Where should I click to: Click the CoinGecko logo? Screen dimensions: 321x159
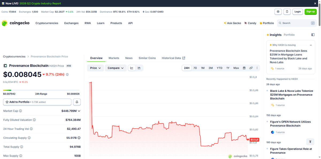coord(16,23)
